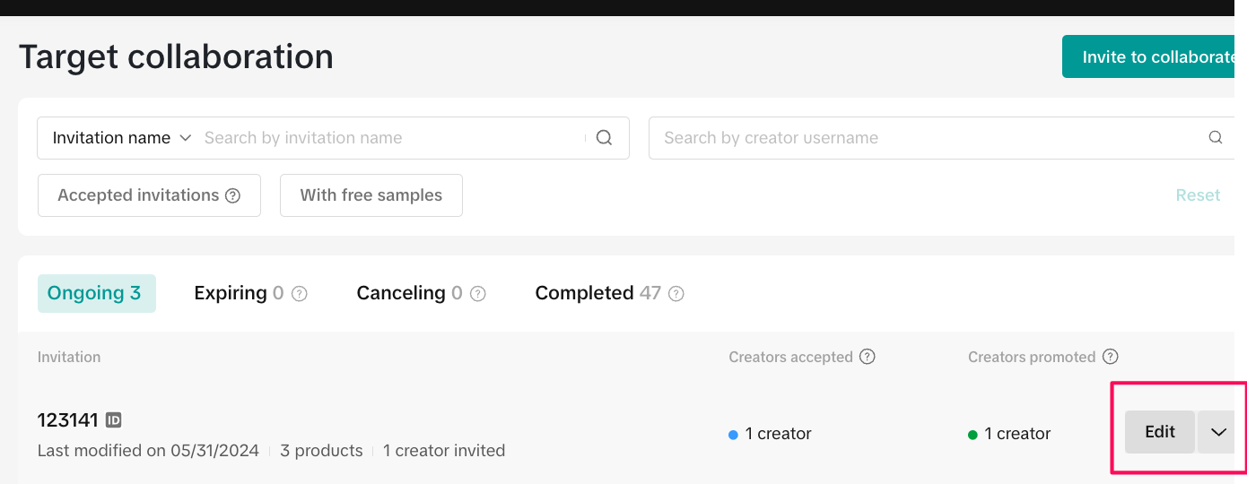Click the Reset filters link

point(1198,195)
